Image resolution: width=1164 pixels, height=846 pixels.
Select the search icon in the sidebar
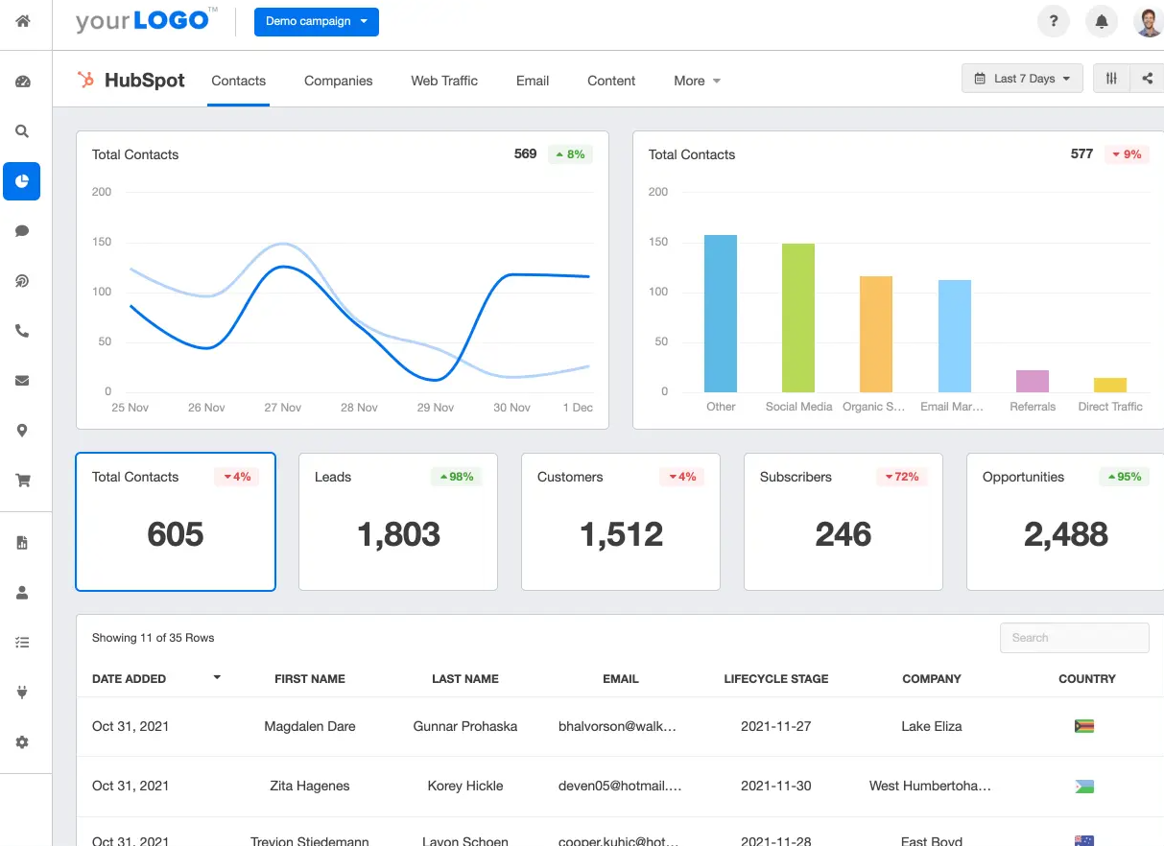[21, 131]
